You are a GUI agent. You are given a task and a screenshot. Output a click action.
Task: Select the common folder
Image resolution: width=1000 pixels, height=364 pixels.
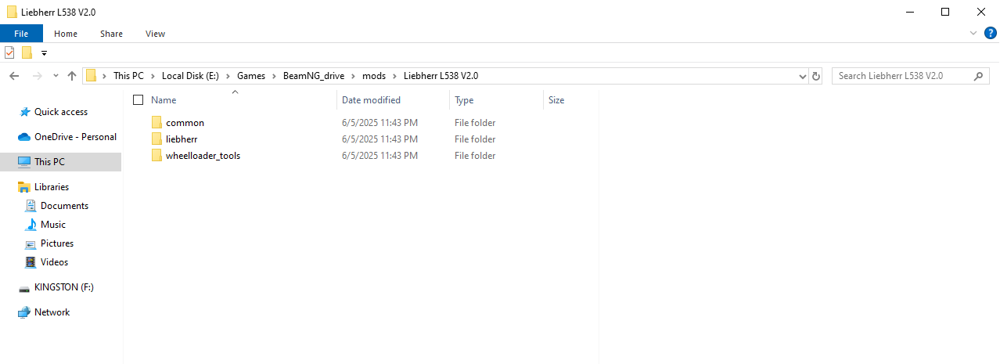[185, 123]
